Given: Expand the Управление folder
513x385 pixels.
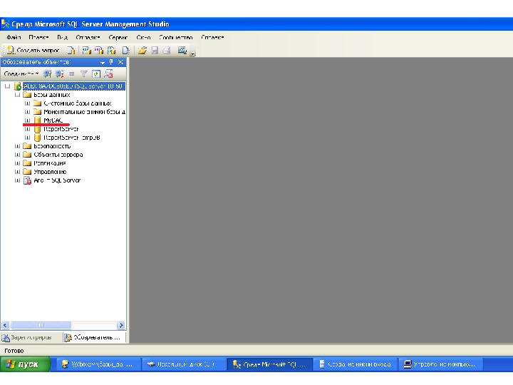Looking at the screenshot, I should [x=17, y=172].
